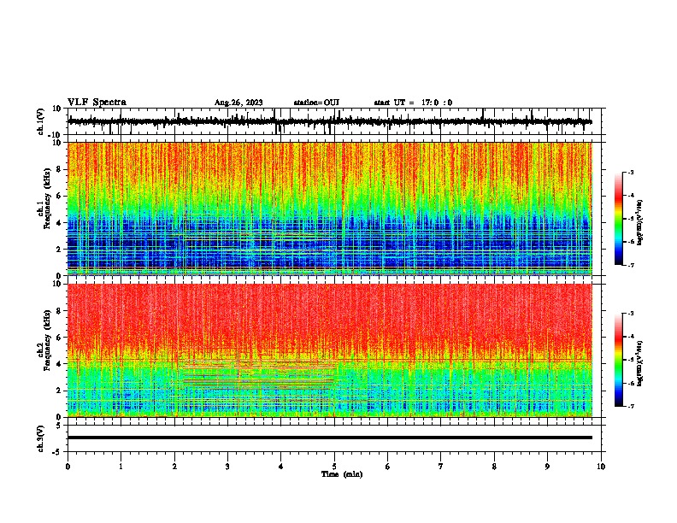Click the ch.1 color bar log(PSD) label
The width and height of the screenshot is (677, 523).
coord(639,222)
